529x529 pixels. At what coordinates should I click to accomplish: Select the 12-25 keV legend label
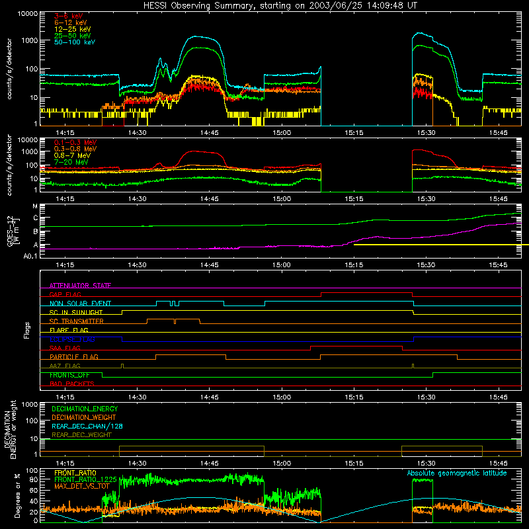point(73,29)
